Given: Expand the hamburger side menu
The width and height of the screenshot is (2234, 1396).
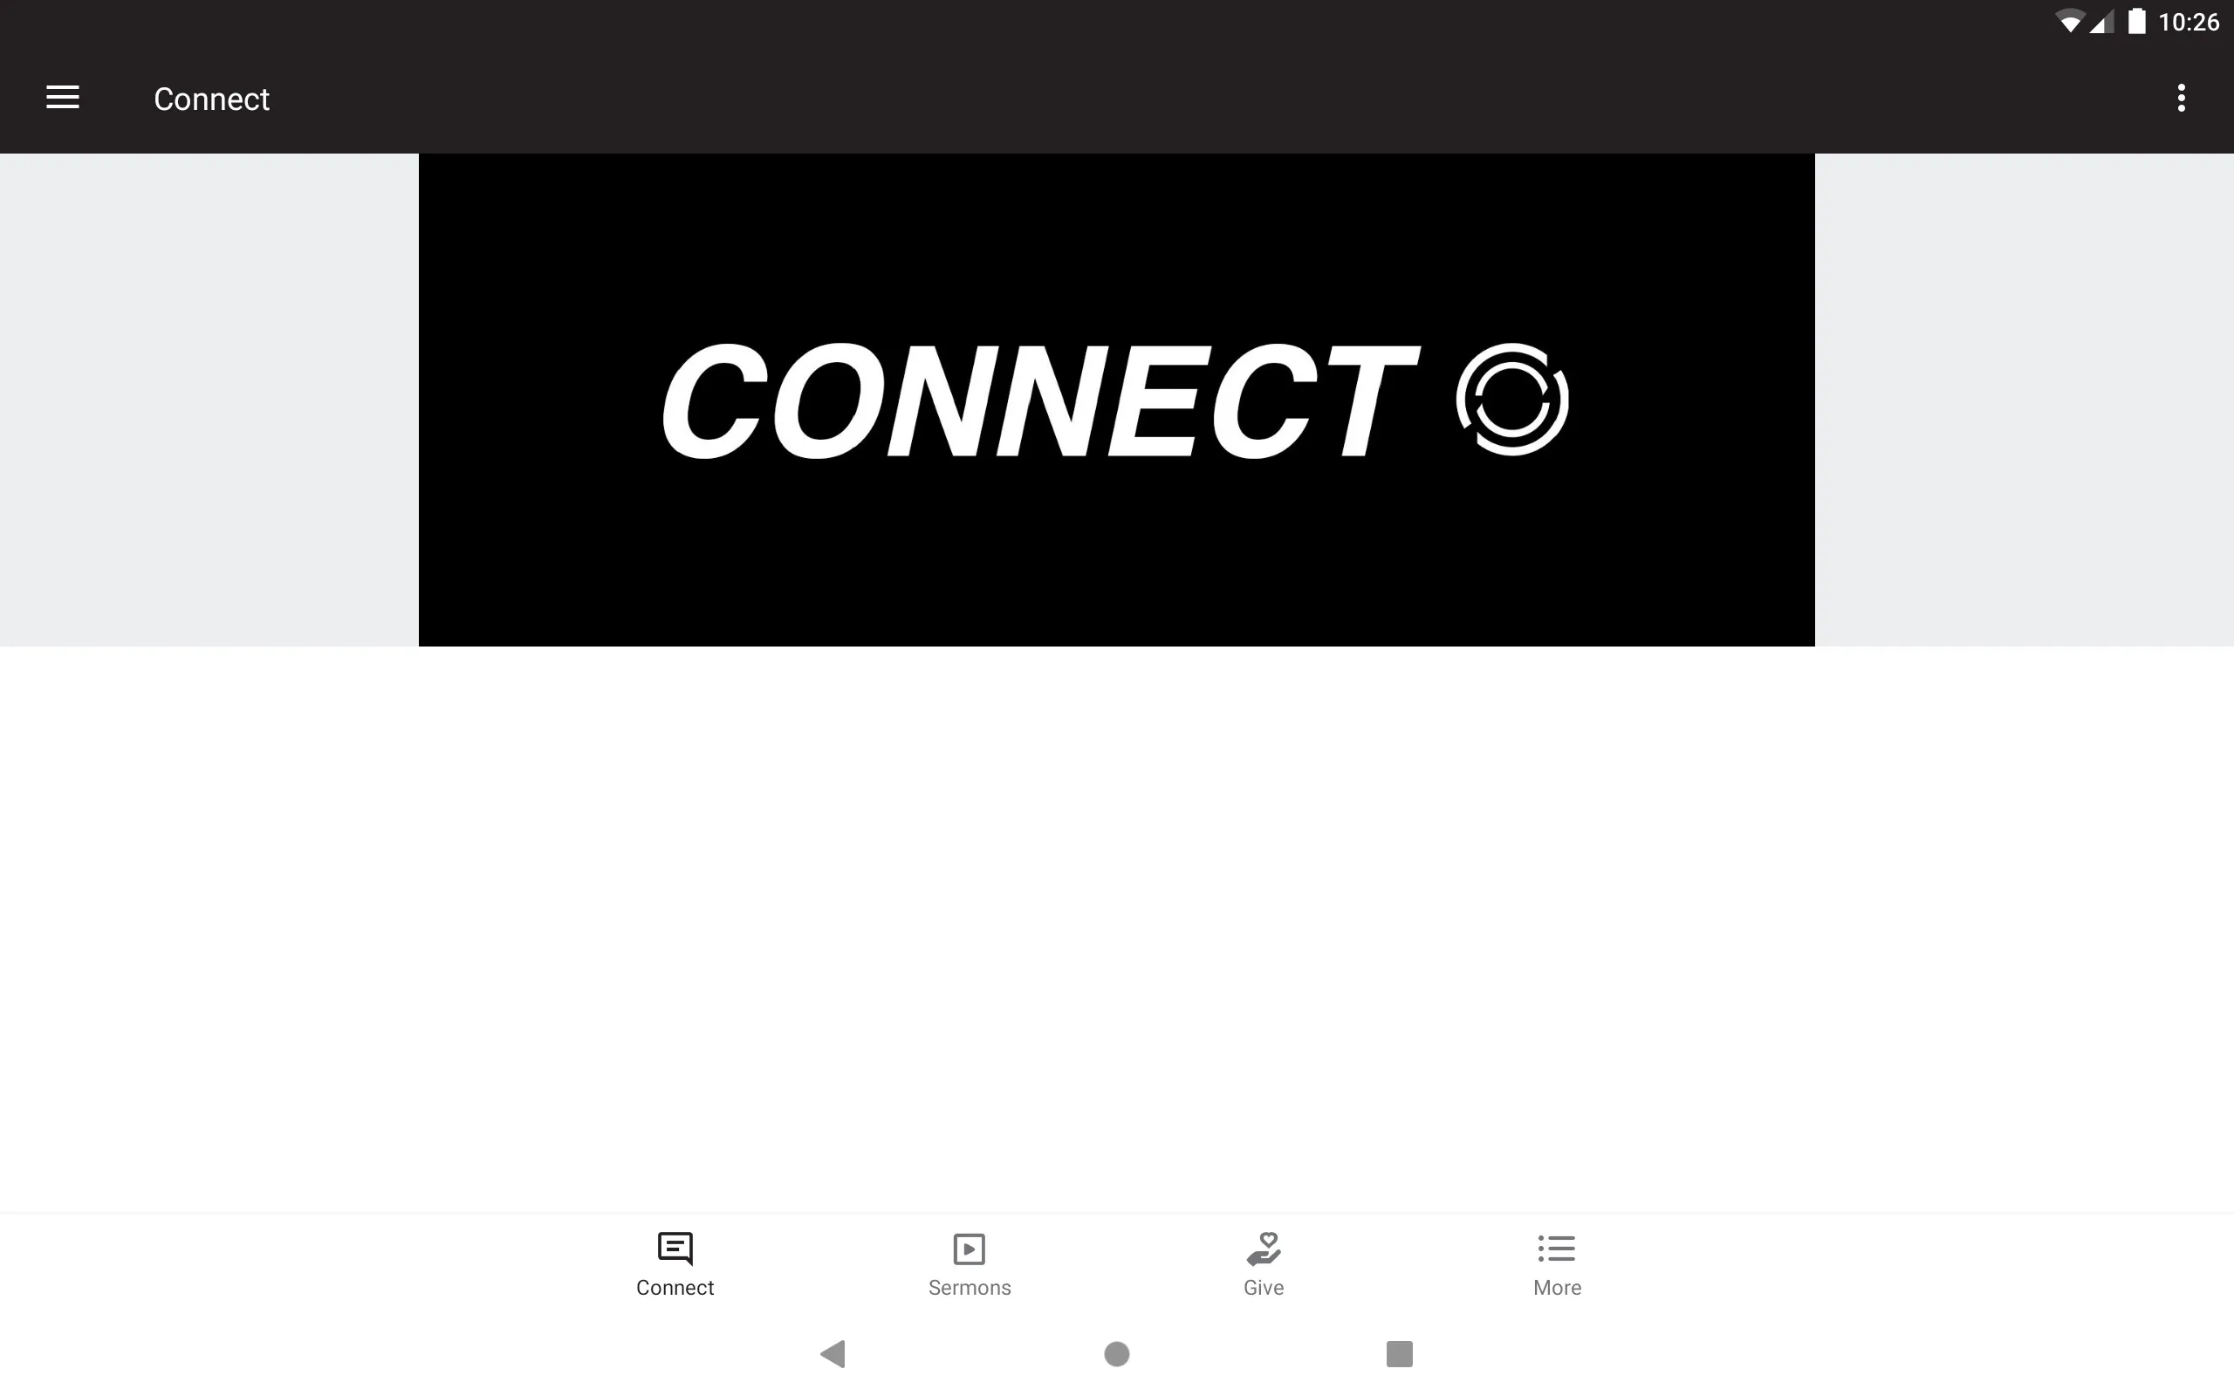Looking at the screenshot, I should click(63, 98).
